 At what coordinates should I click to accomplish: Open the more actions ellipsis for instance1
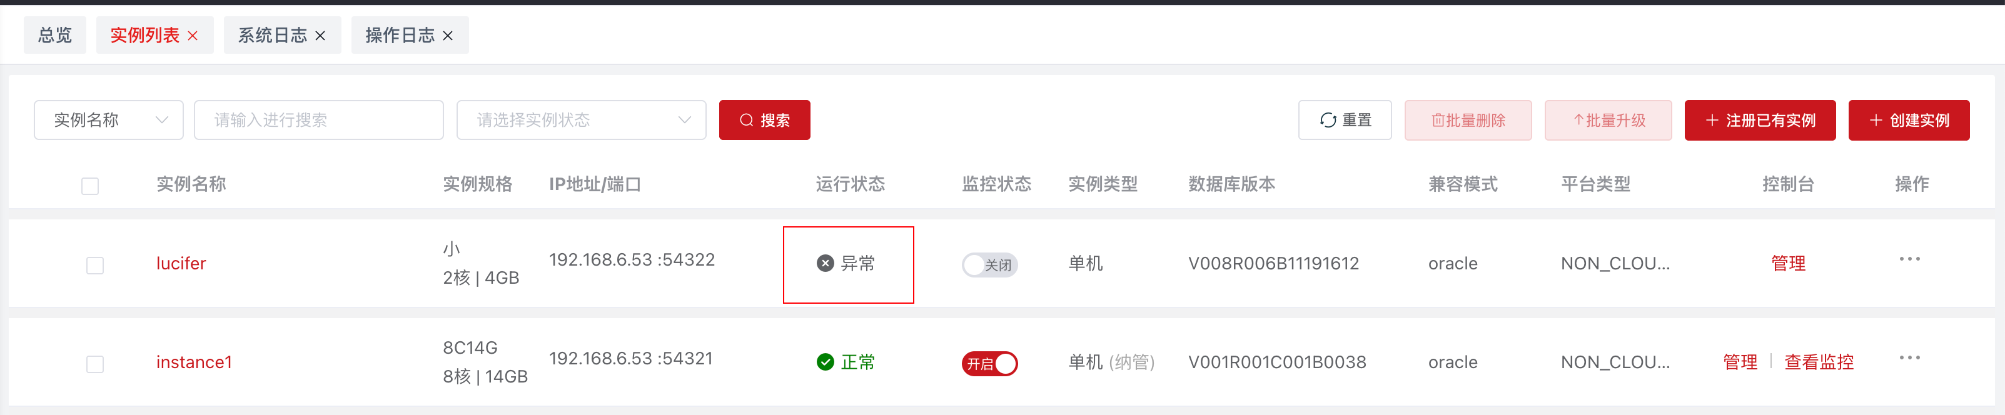1909,357
